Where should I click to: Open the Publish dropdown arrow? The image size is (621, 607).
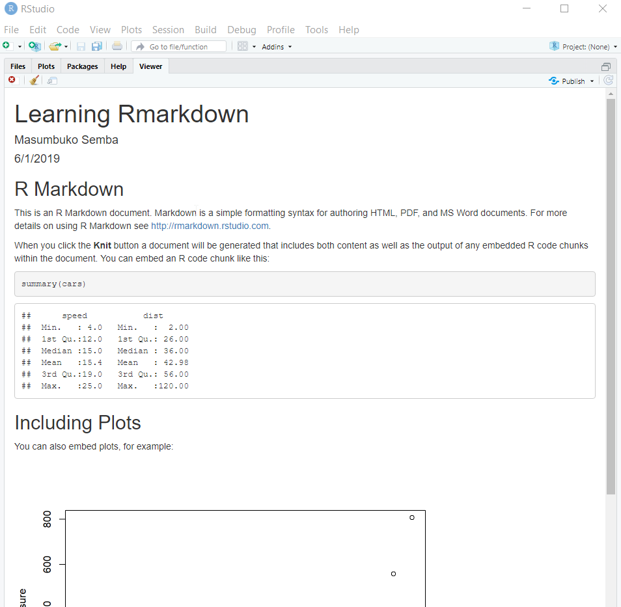(x=592, y=81)
